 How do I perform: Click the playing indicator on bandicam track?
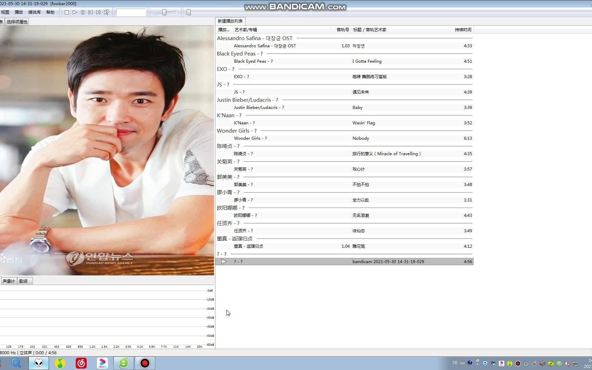click(x=224, y=262)
